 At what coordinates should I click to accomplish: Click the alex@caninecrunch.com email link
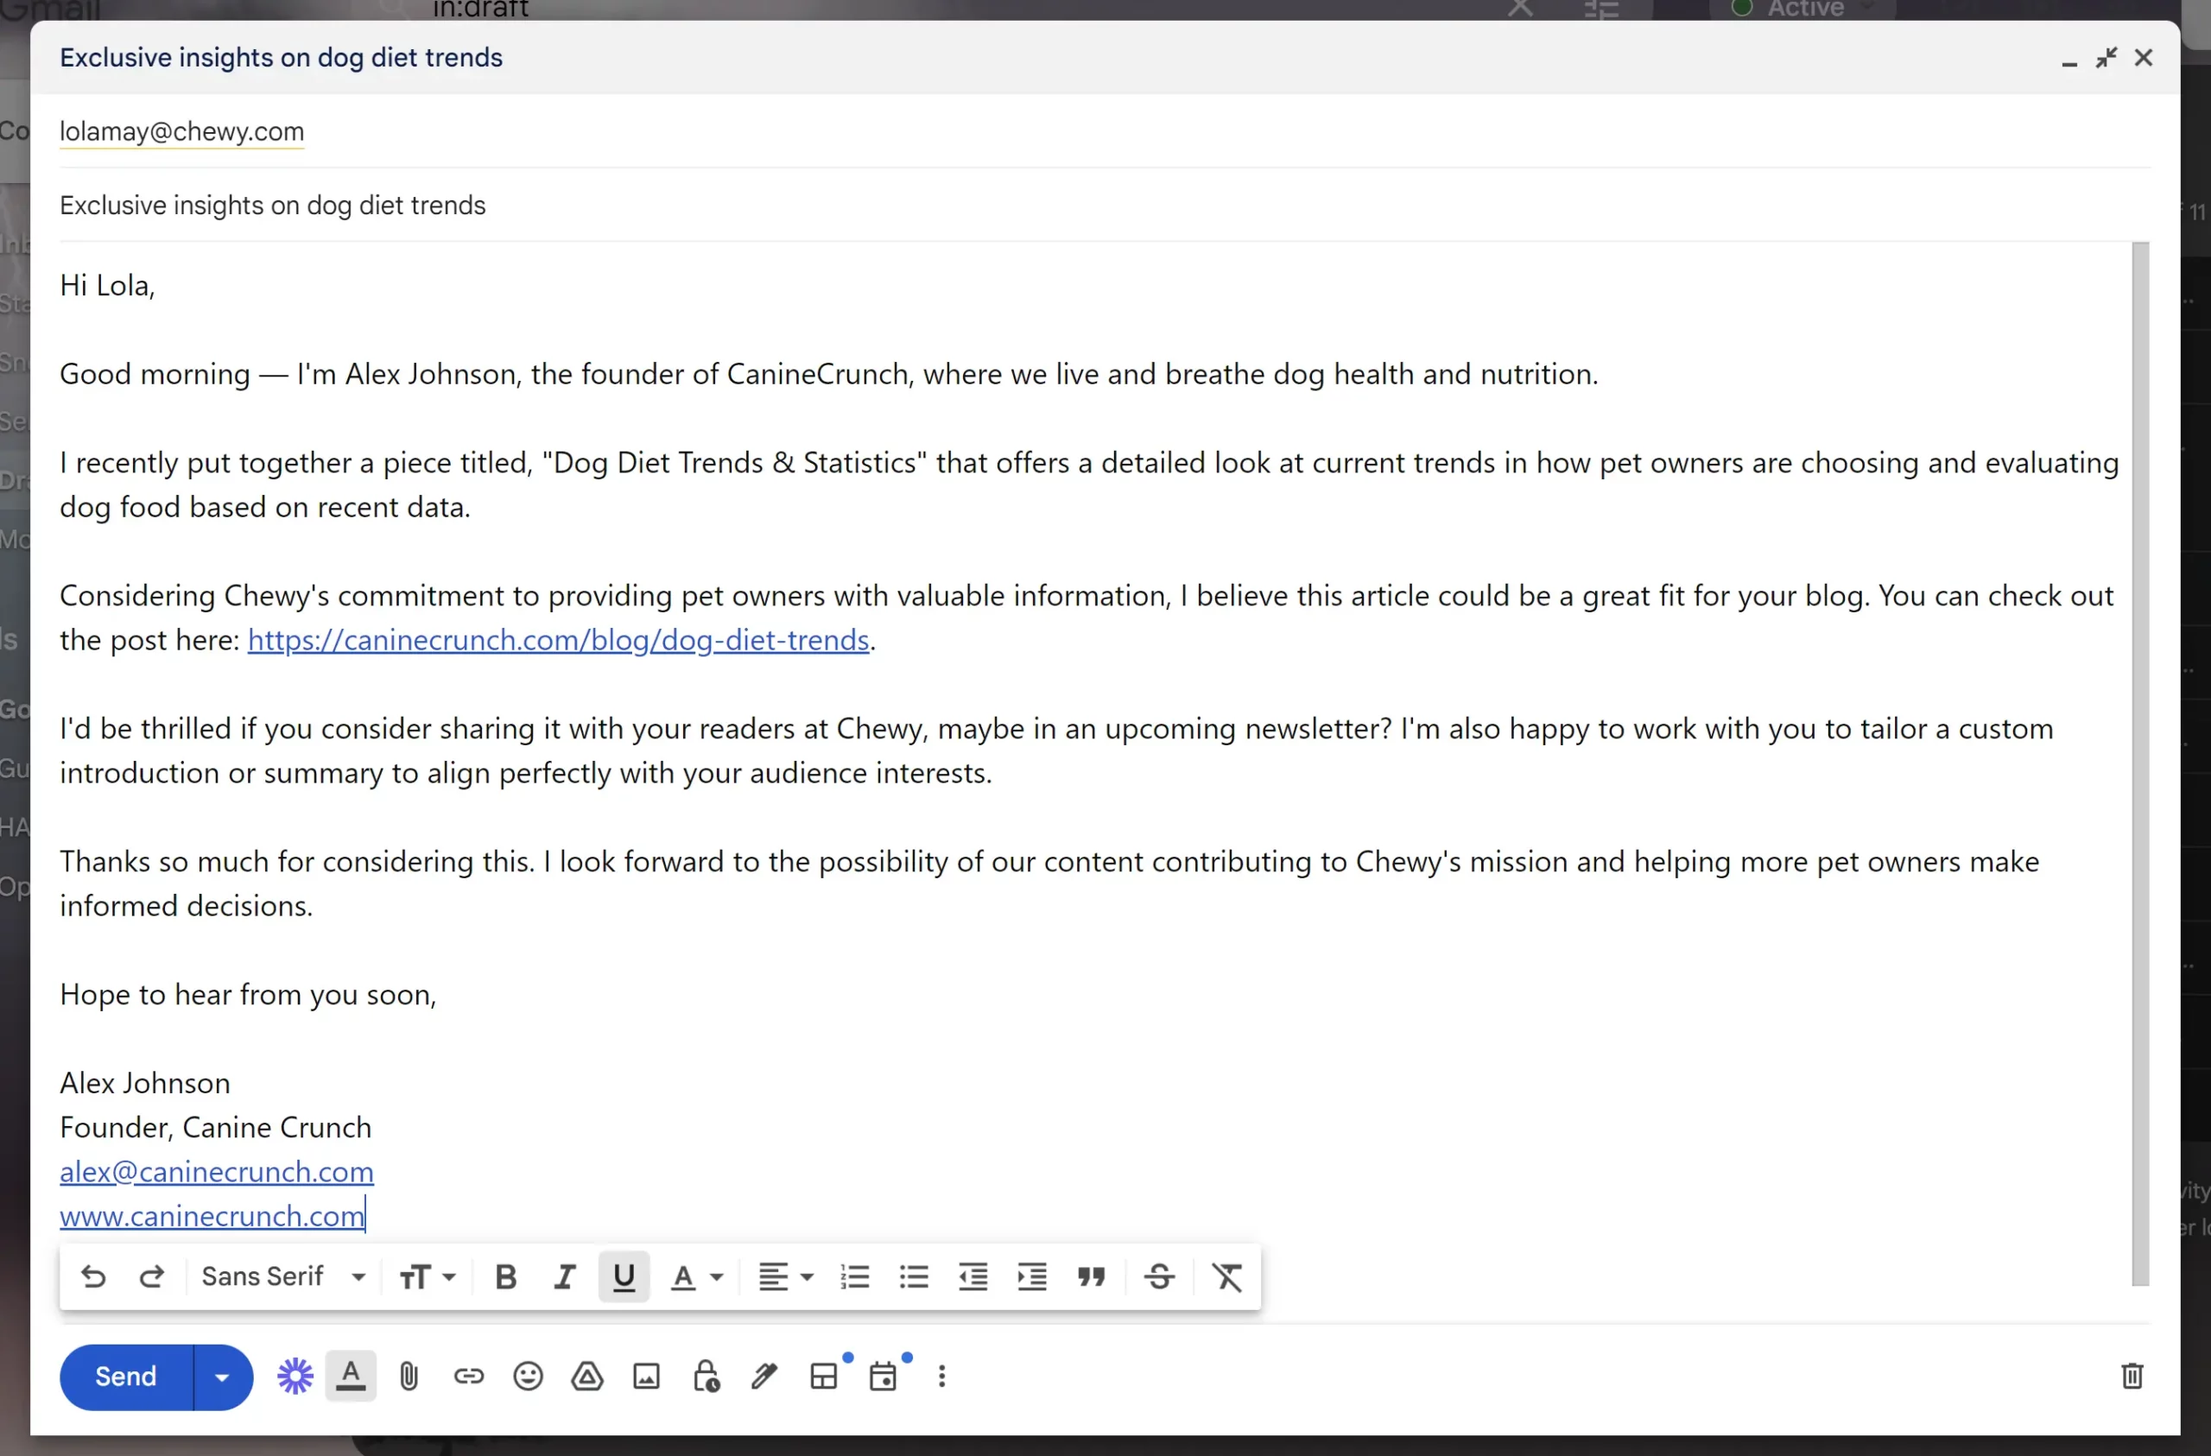point(217,1172)
